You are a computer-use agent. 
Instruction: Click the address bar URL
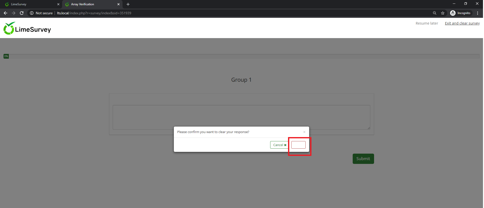click(x=94, y=13)
